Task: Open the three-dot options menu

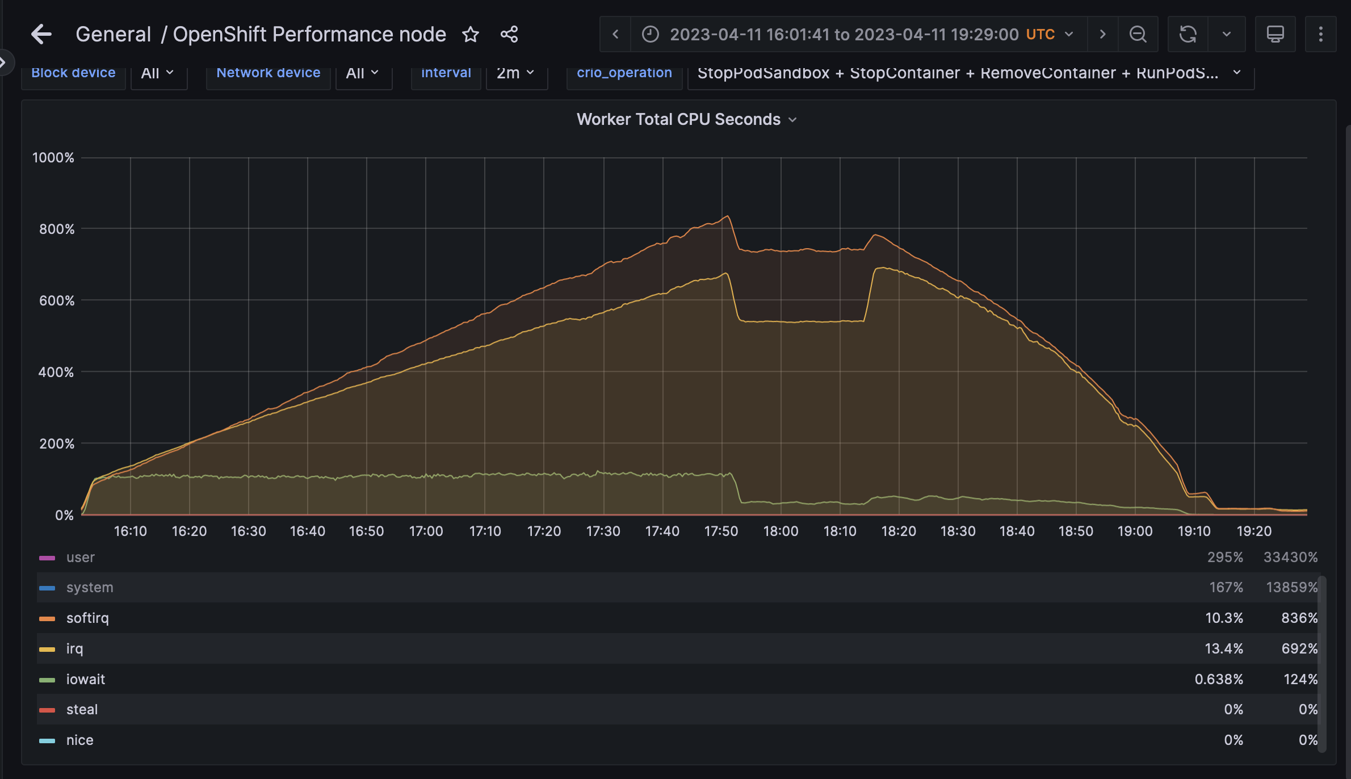Action: pyautogui.click(x=1321, y=35)
